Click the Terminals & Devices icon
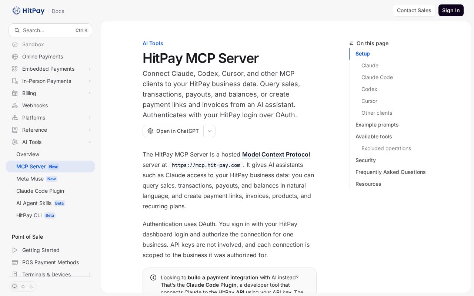 (15, 275)
